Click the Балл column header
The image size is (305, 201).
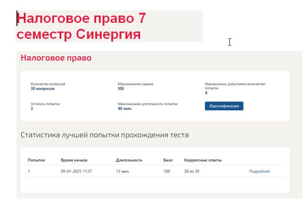tap(168, 160)
